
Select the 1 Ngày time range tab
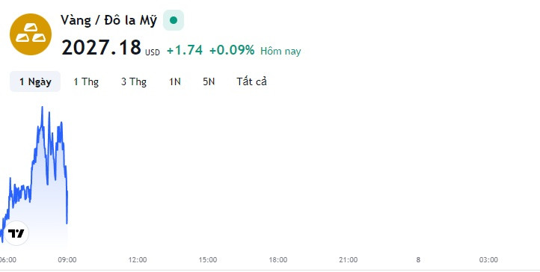(35, 82)
